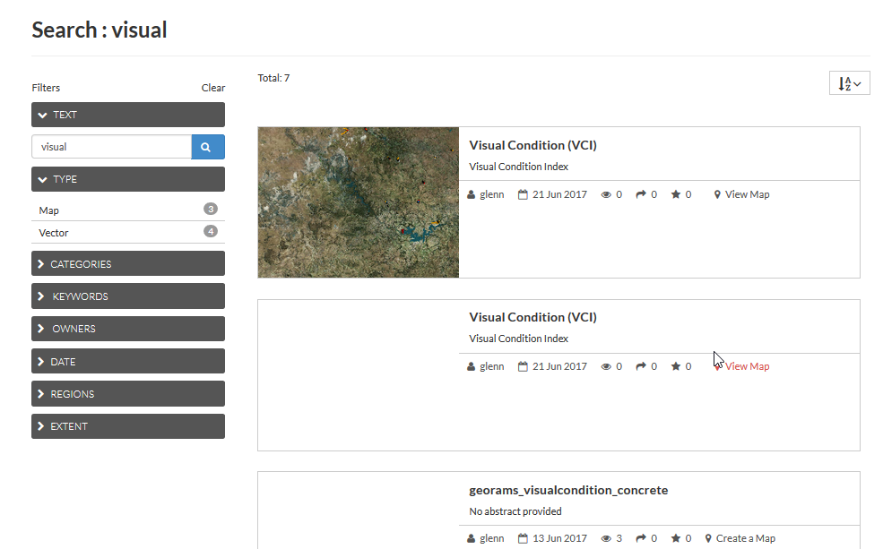Open the sort order dropdown
883x549 pixels.
pyautogui.click(x=849, y=83)
